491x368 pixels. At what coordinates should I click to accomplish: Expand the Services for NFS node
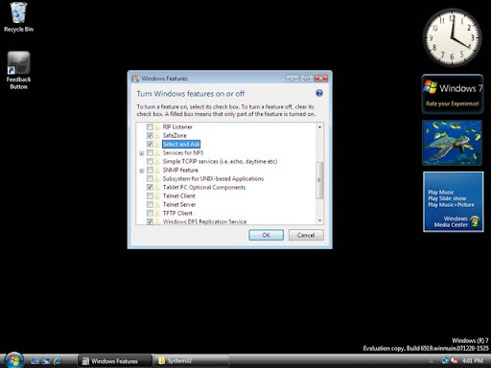point(141,153)
